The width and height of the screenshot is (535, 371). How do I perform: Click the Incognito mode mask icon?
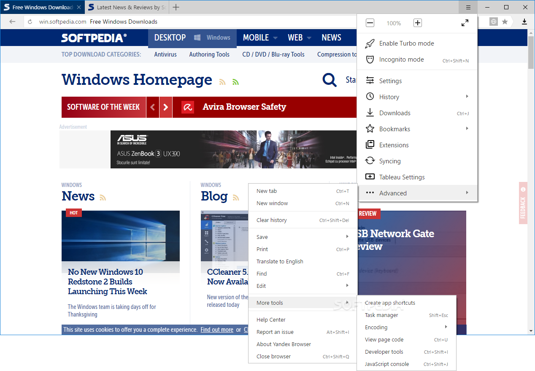pos(370,60)
